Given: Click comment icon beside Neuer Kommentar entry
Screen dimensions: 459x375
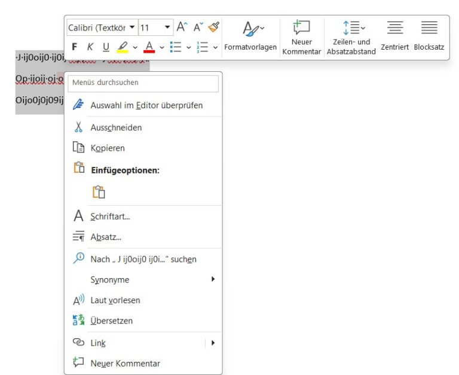Looking at the screenshot, I should (78, 362).
